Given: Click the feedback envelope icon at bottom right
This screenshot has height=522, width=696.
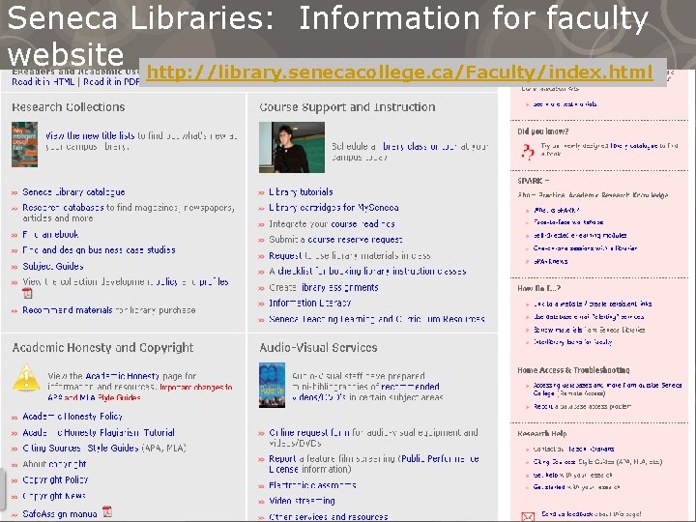Looking at the screenshot, I should (528, 516).
